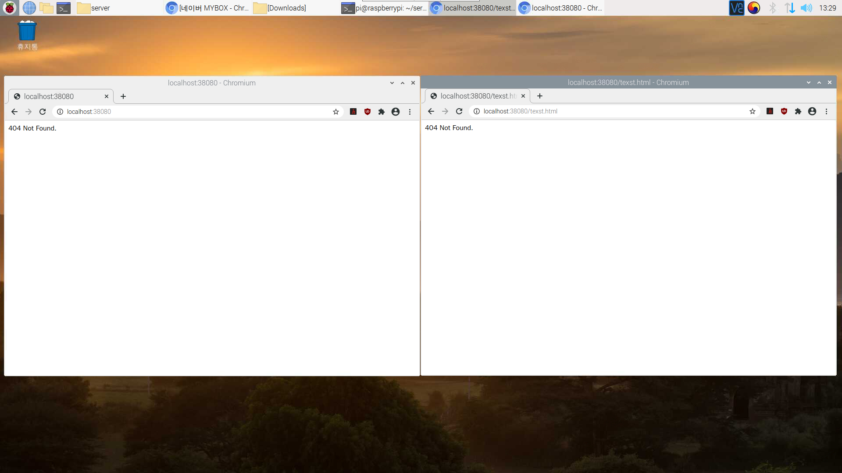Switch to the [Downloads] folder window in the taskbar
Image resolution: width=842 pixels, height=473 pixels.
pos(281,8)
